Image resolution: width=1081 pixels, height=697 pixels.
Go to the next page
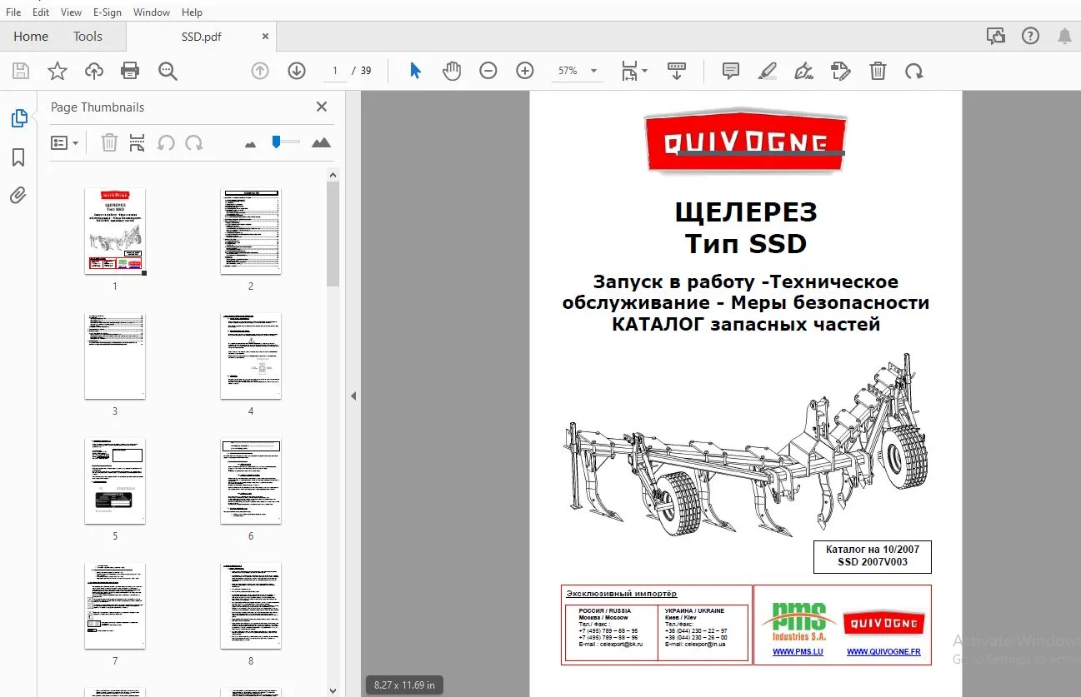pyautogui.click(x=297, y=72)
